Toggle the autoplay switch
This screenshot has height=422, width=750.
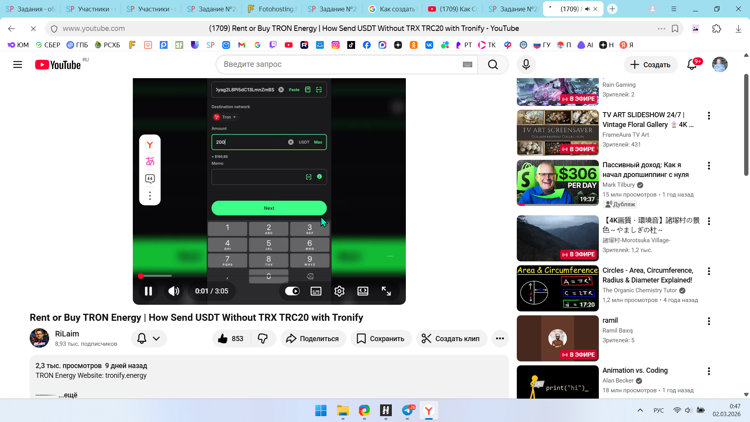[292, 291]
